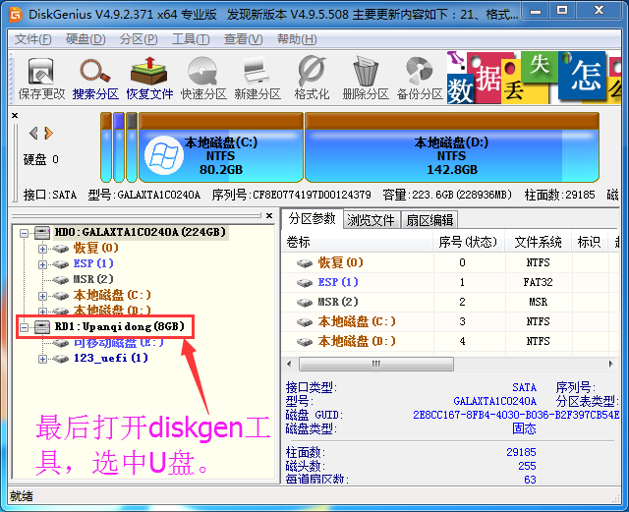This screenshot has height=512, width=629.
Task: Select MSR(2) in the tree
Action: pyautogui.click(x=93, y=279)
